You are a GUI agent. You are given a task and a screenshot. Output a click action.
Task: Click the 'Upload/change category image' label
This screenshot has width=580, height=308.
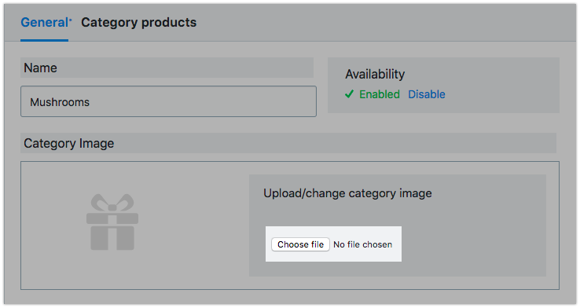[347, 193]
